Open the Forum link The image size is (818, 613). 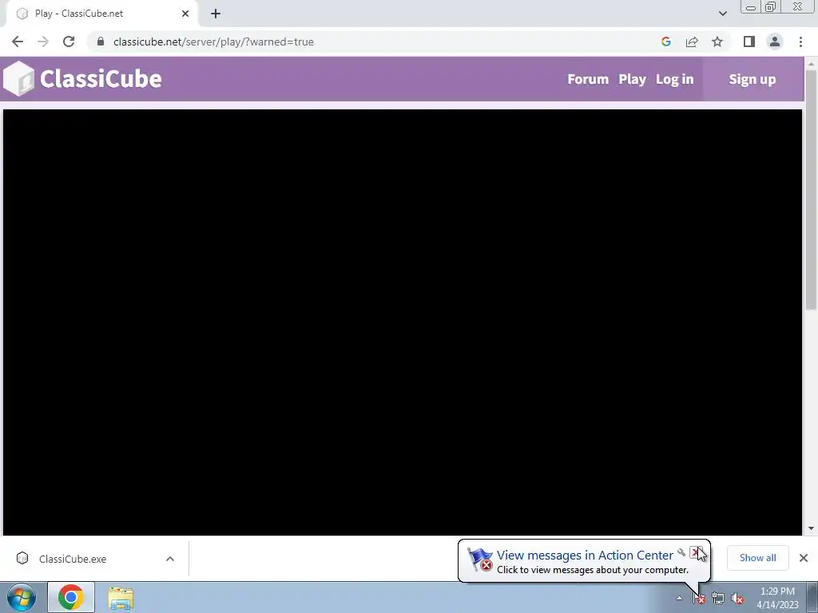(588, 79)
